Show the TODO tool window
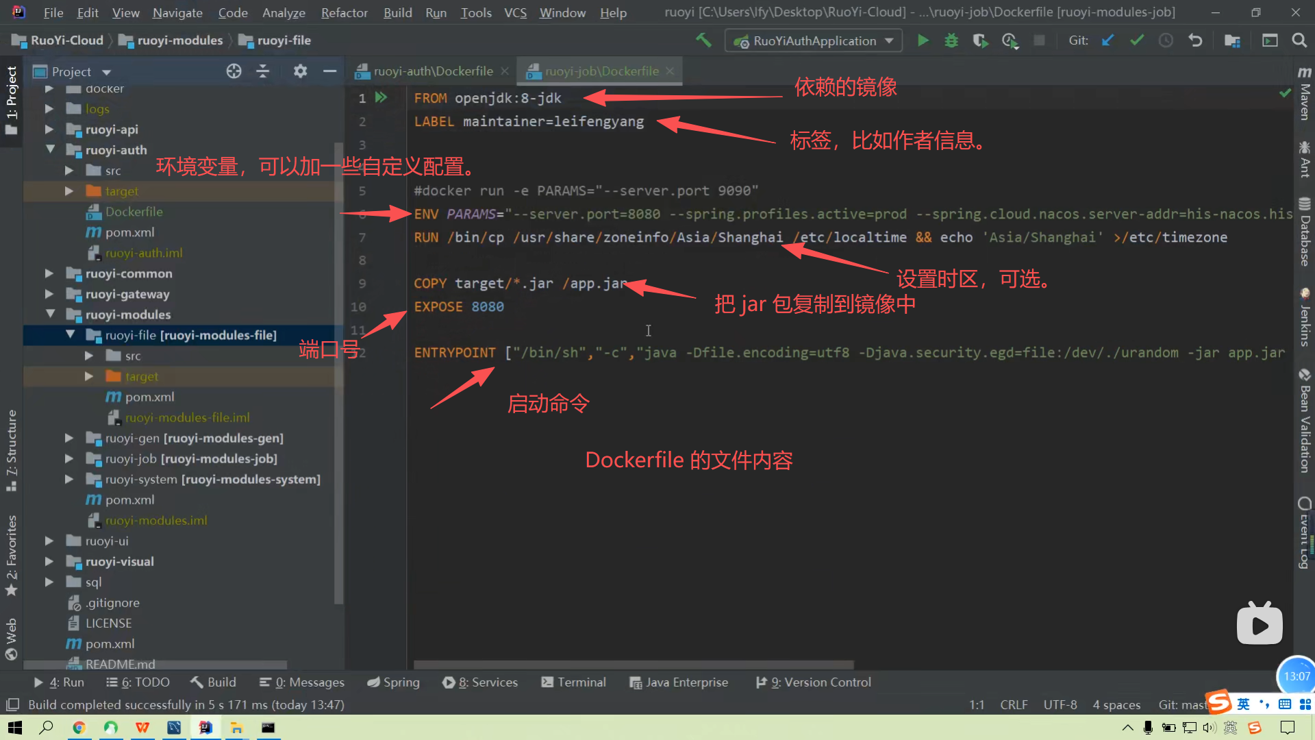Image resolution: width=1315 pixels, height=740 pixels. point(138,682)
